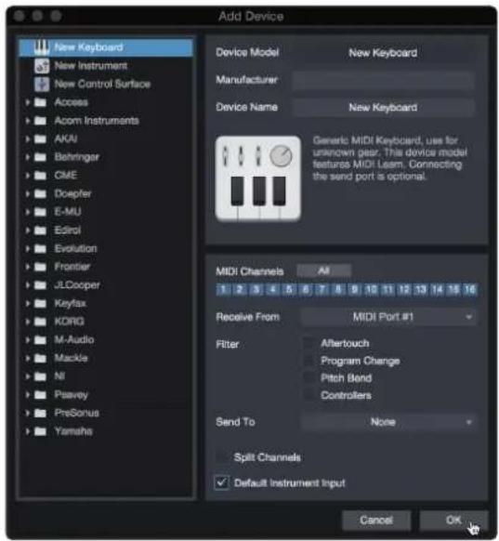Click the Access folder icon
Image resolution: width=499 pixels, height=541 pixels.
coord(40,102)
